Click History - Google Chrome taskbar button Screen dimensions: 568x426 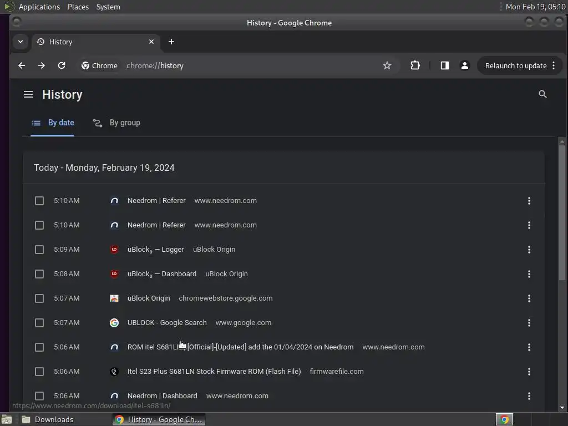pos(159,419)
